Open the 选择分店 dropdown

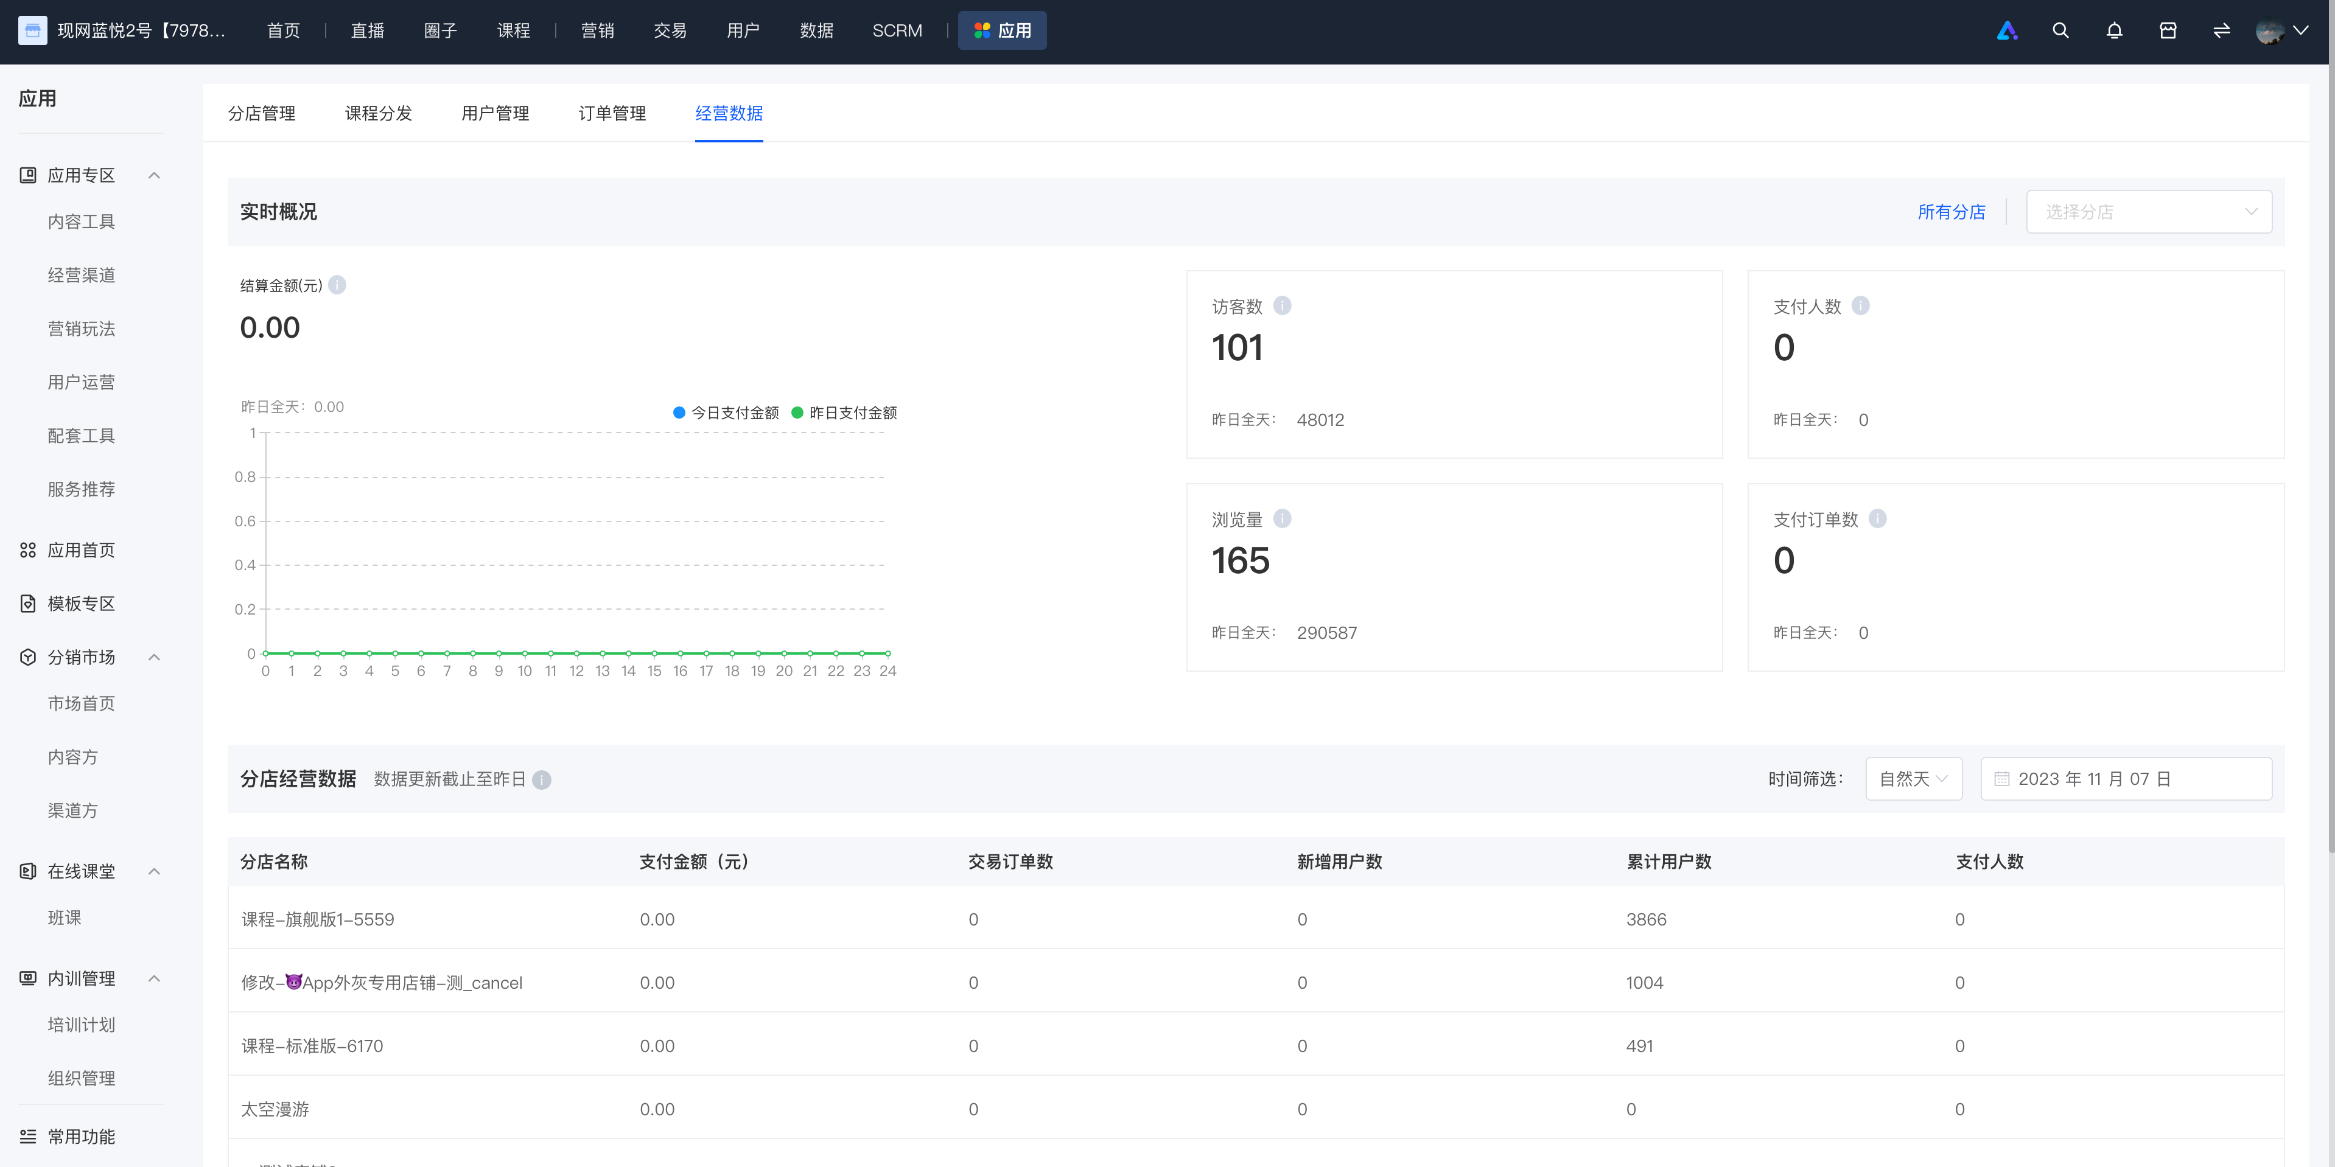pyautogui.click(x=2148, y=212)
